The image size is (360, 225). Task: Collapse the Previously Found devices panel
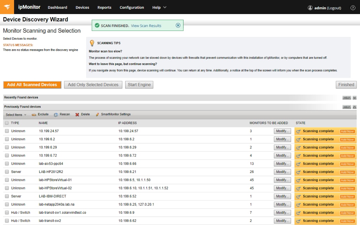[354, 107]
